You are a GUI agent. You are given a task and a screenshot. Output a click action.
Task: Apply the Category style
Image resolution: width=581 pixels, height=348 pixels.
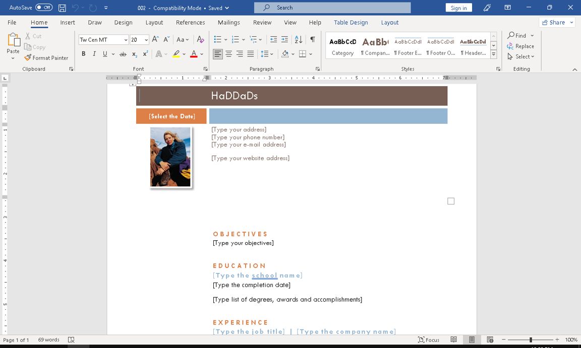[343, 46]
